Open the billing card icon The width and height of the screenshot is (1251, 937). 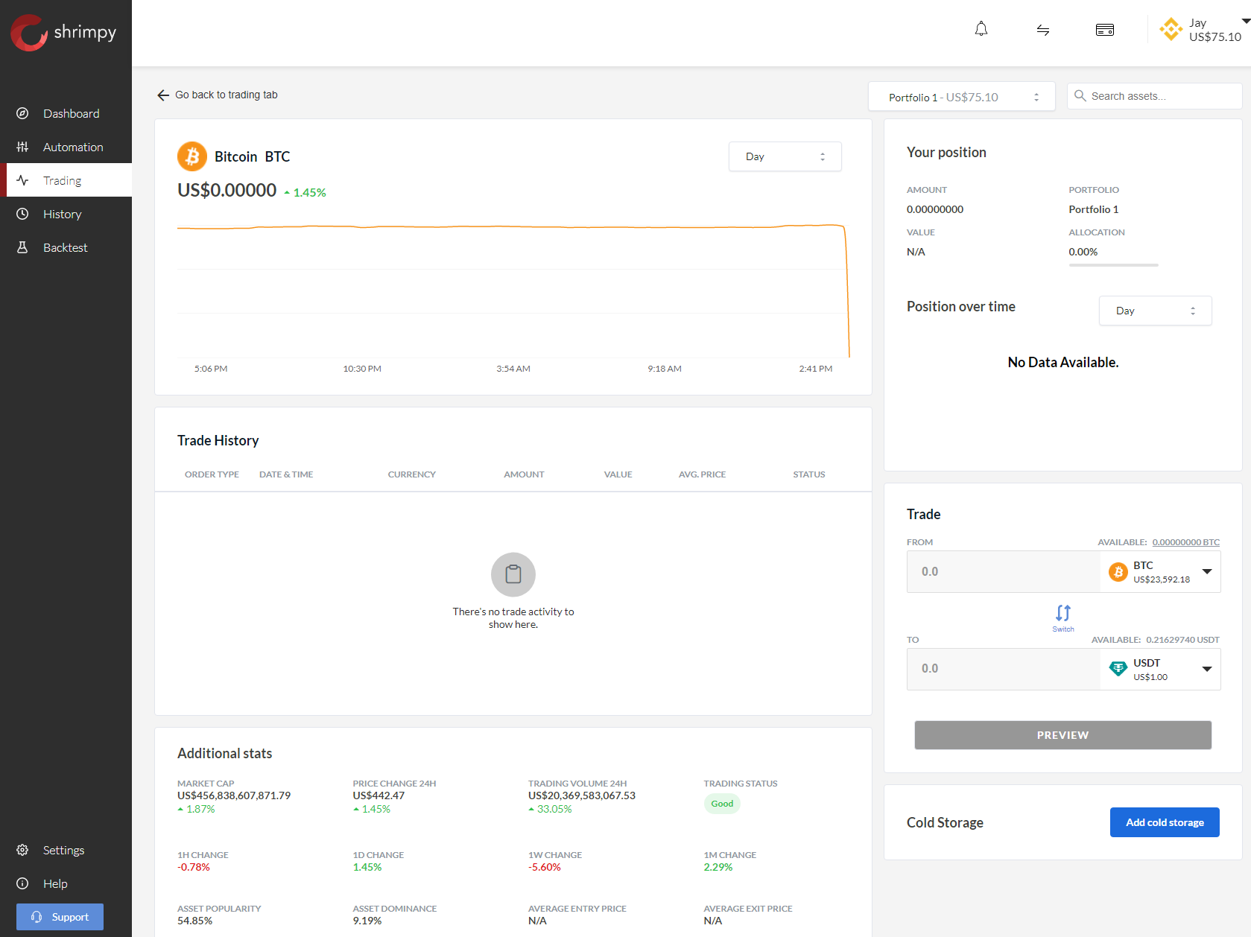(x=1105, y=30)
